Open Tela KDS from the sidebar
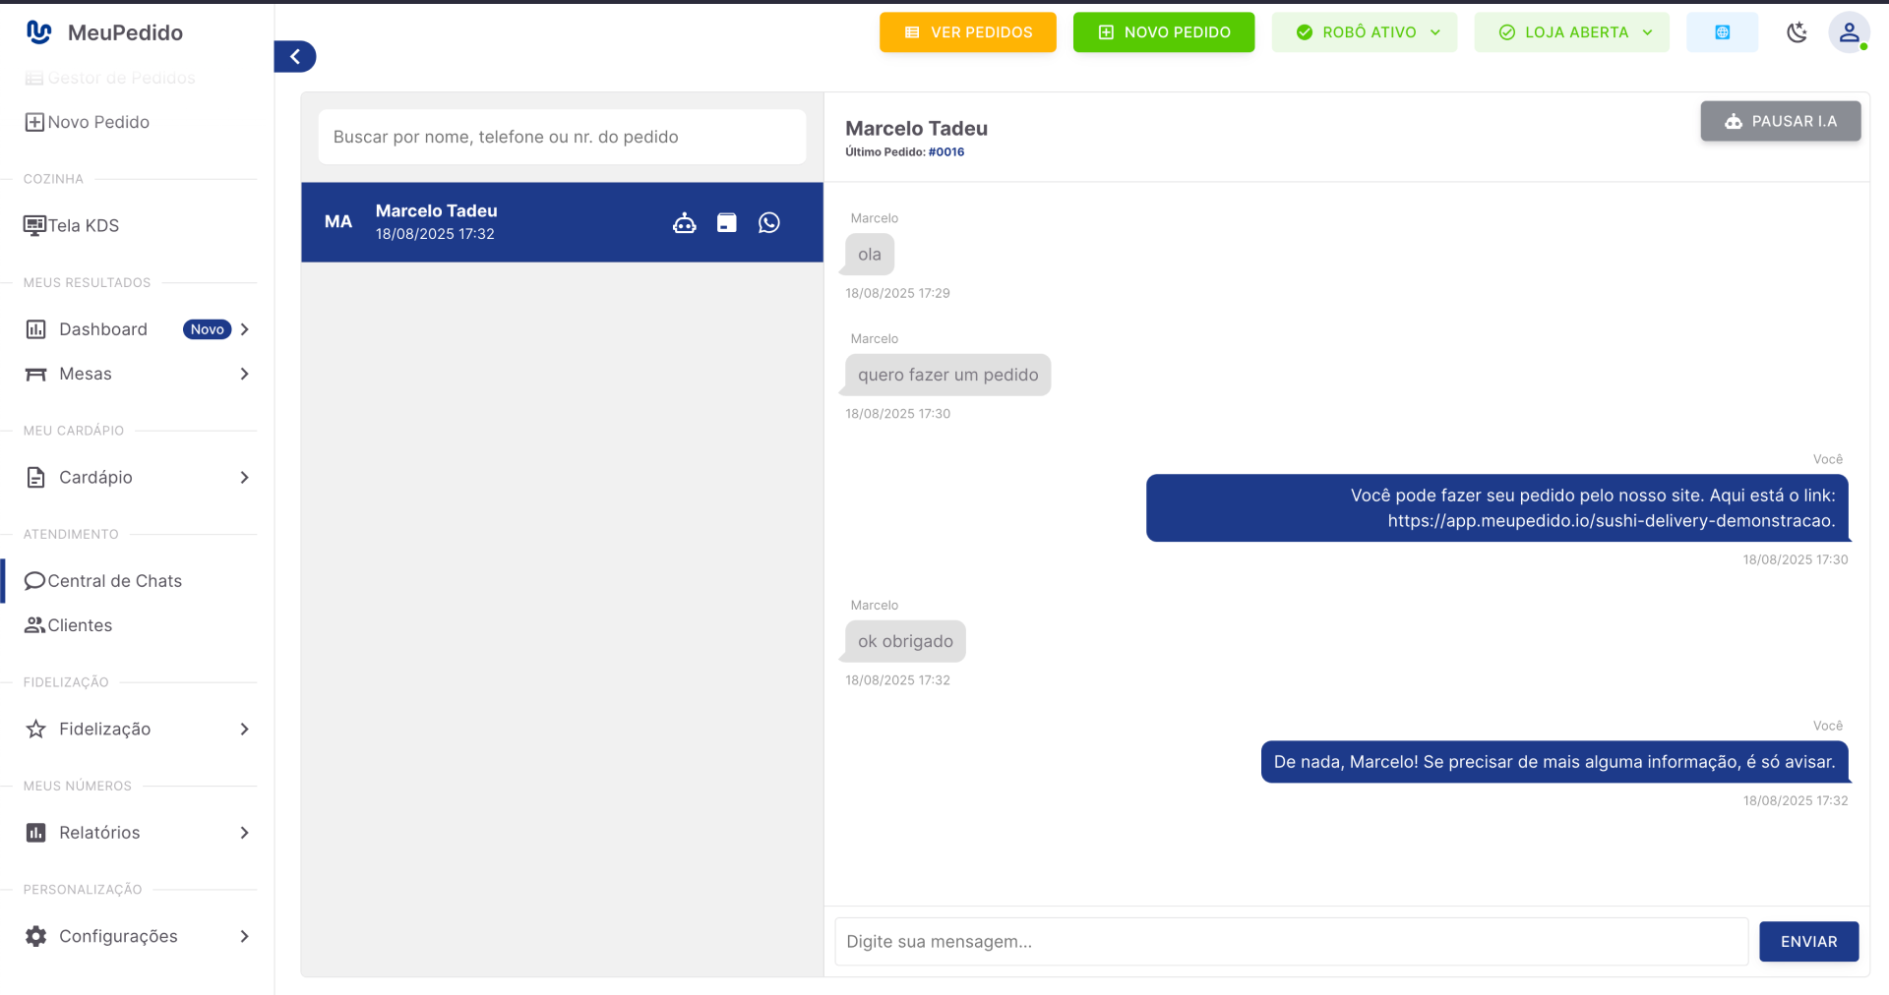This screenshot has width=1889, height=995. click(83, 225)
